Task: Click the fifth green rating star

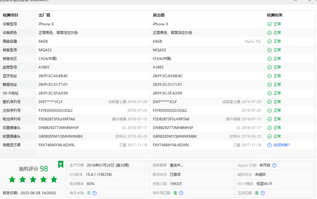Action: click(x=54, y=179)
